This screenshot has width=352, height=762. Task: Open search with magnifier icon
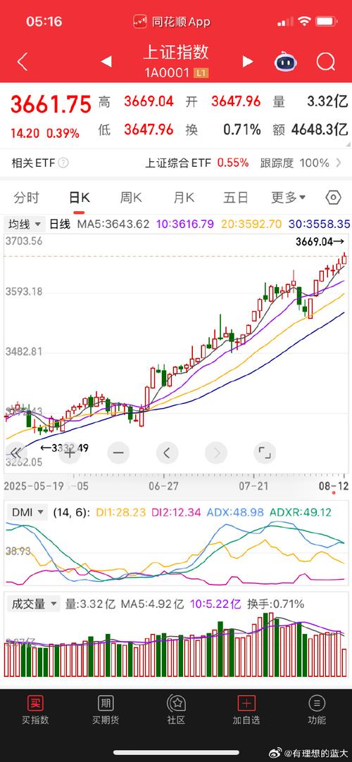pos(325,62)
